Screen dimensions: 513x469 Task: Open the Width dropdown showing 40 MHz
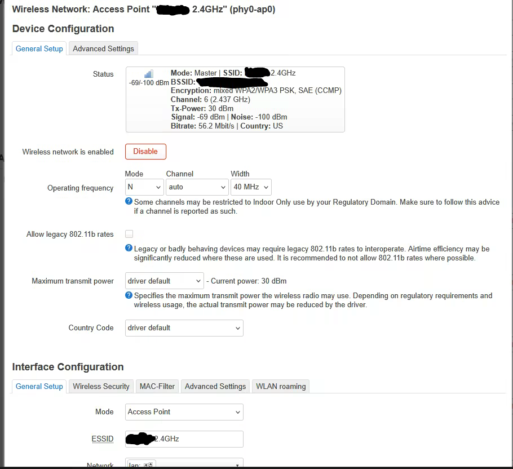251,187
